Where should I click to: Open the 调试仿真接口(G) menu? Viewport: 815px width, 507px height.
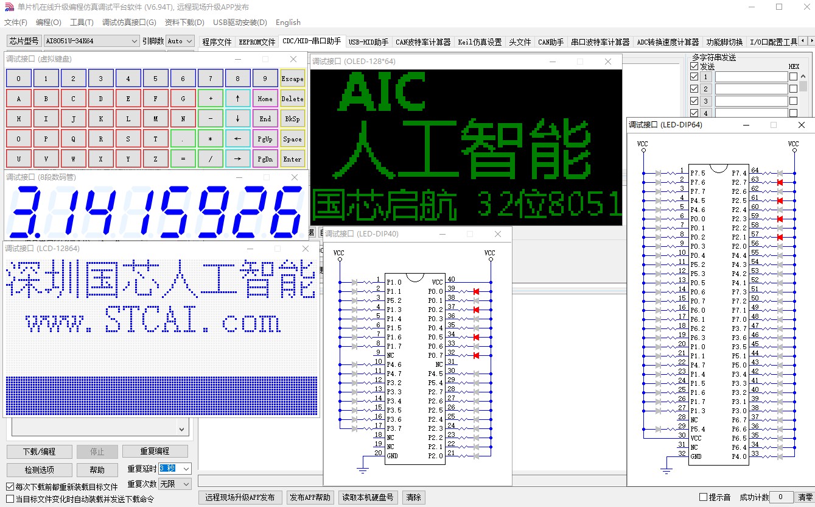(129, 23)
